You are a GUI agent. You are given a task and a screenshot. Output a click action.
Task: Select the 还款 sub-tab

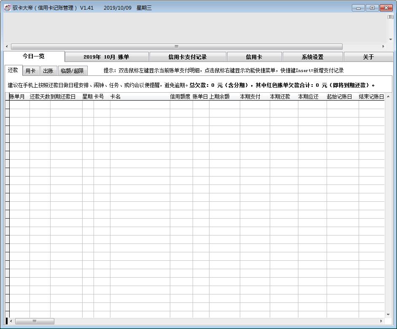tap(13, 70)
